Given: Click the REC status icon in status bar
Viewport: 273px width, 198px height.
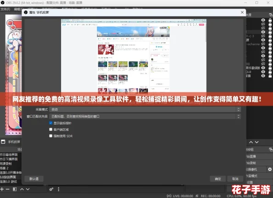Looking at the screenshot, I should [197, 196].
